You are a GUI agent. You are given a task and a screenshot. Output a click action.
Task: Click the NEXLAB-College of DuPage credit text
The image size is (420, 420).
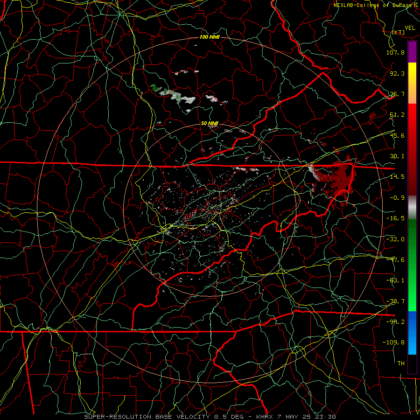coord(376,5)
